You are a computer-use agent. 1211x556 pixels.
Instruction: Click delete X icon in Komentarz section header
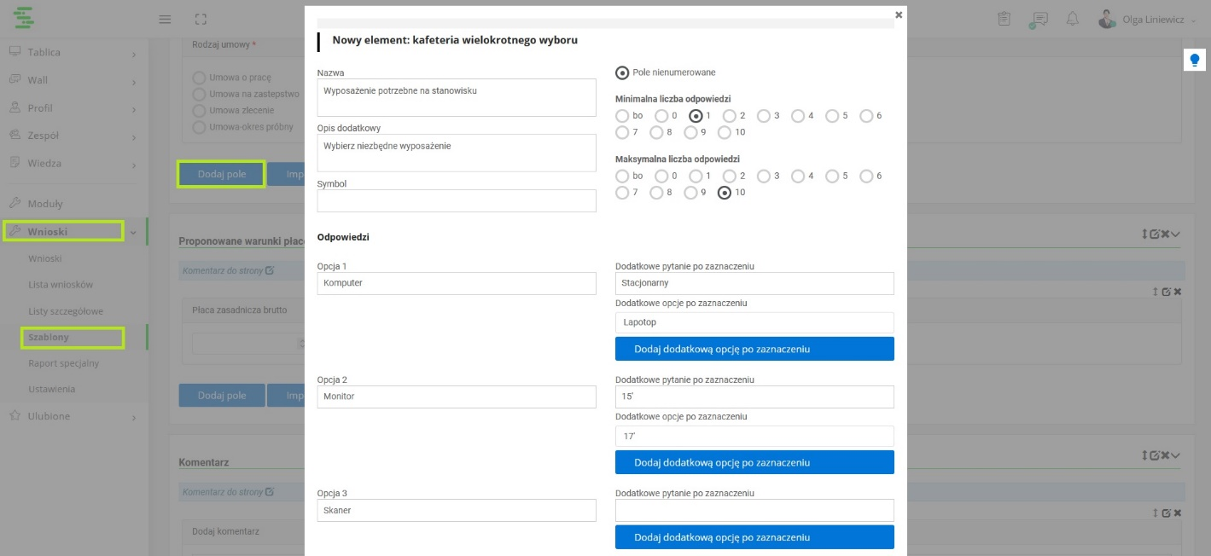coord(1165,456)
